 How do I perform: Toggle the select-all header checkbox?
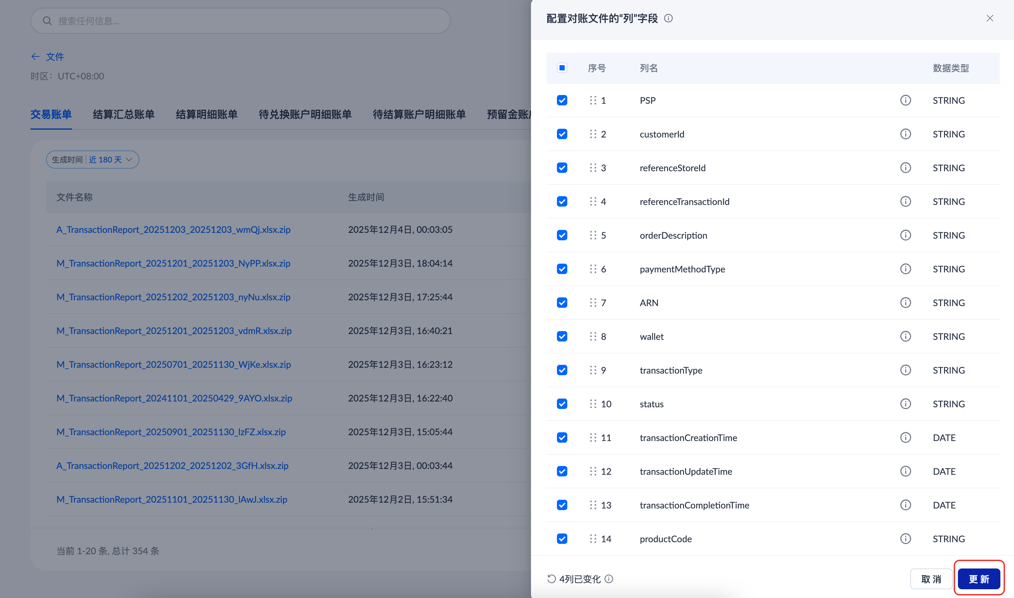pyautogui.click(x=562, y=68)
